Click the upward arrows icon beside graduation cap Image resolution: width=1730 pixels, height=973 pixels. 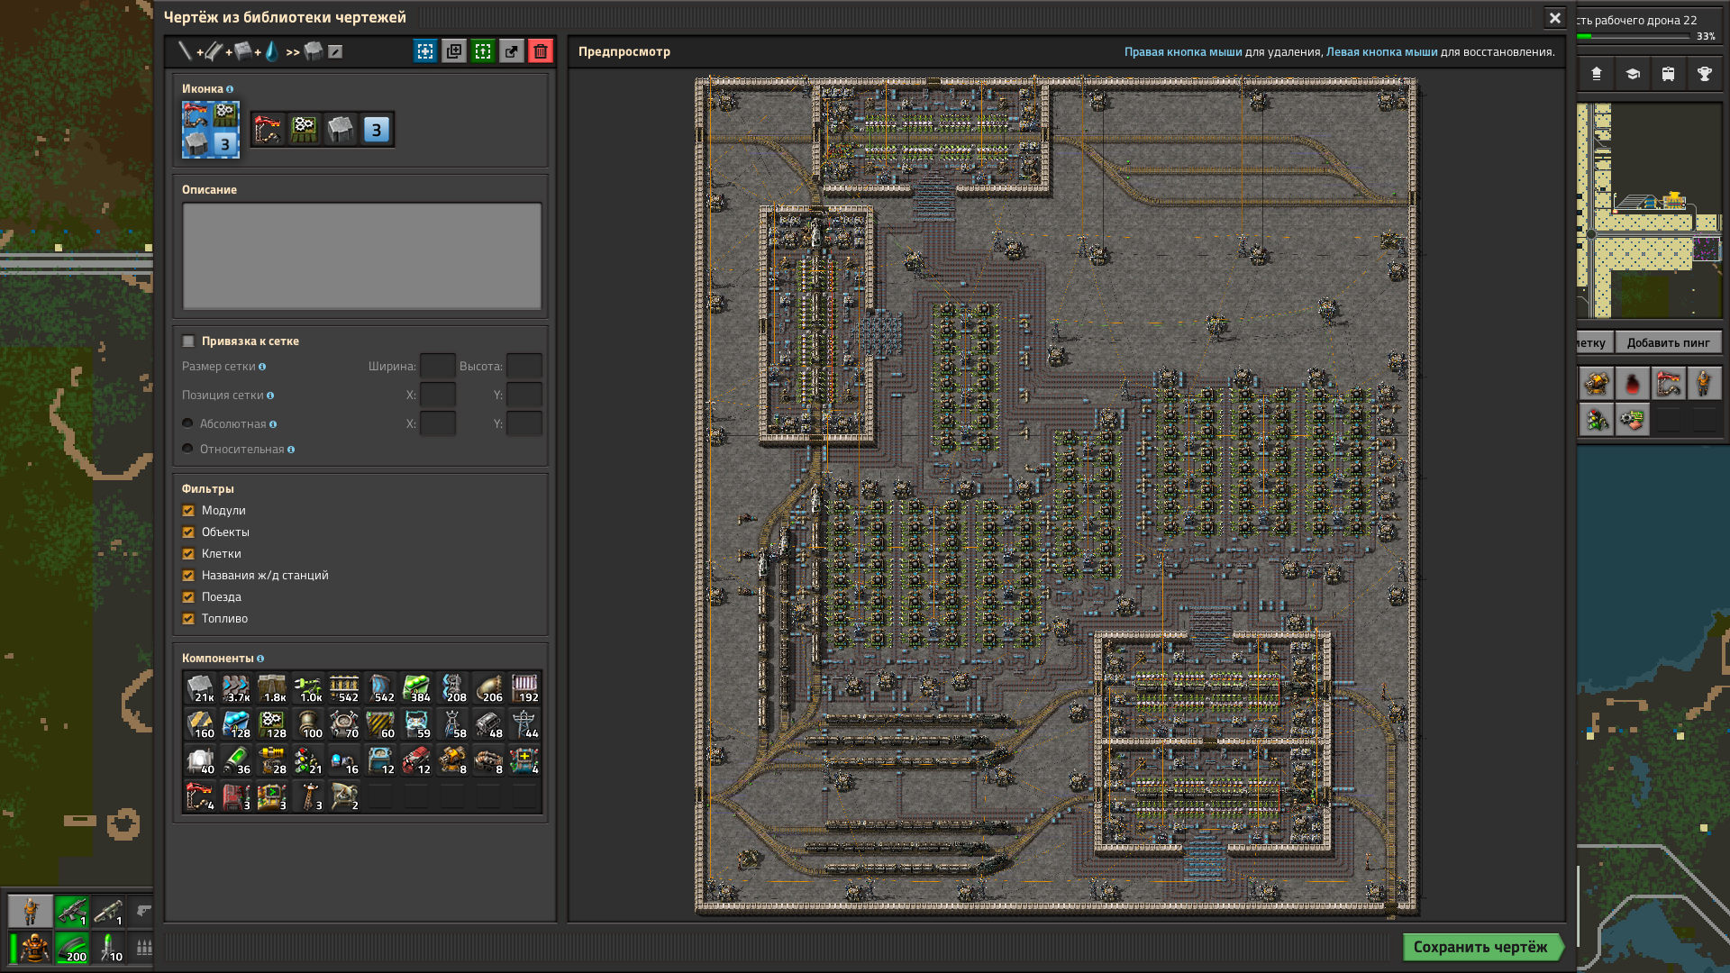click(1596, 74)
